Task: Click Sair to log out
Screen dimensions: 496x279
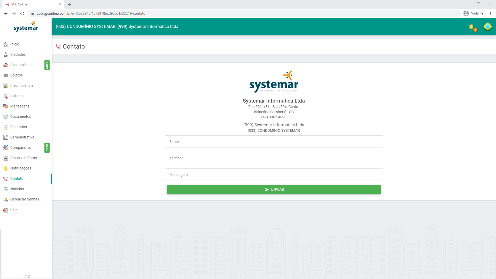Action: [13, 210]
